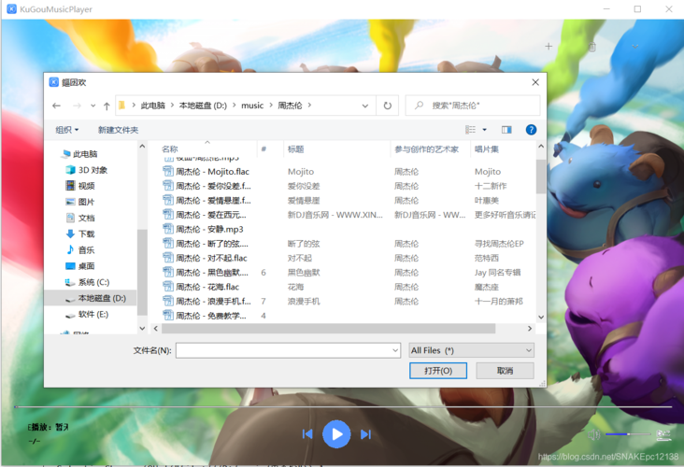Click the 打开(O) button

click(438, 371)
